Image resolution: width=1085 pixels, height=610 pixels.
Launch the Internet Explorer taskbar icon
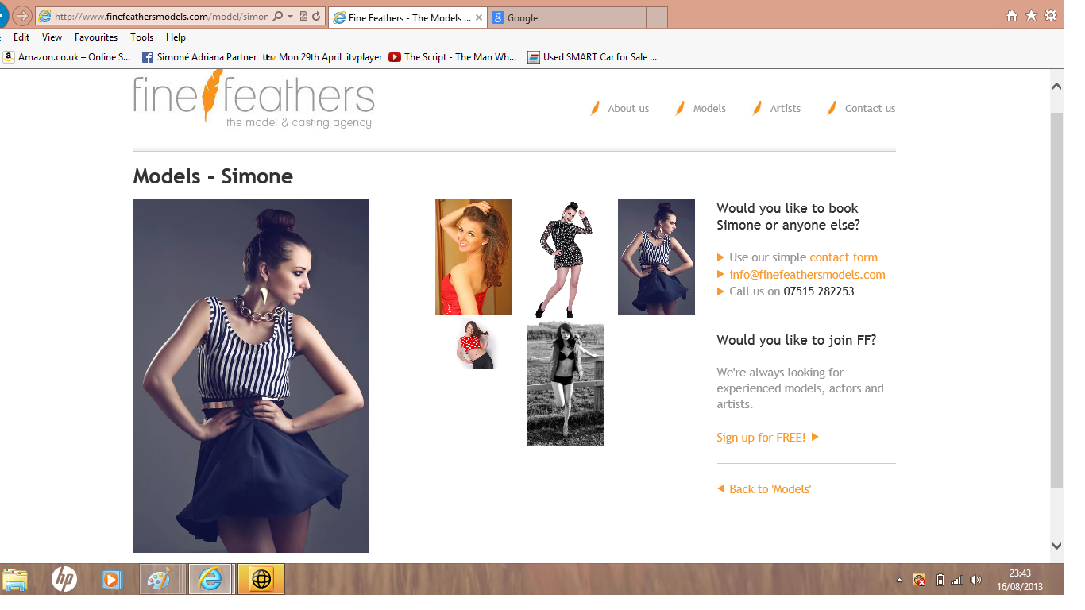[210, 579]
